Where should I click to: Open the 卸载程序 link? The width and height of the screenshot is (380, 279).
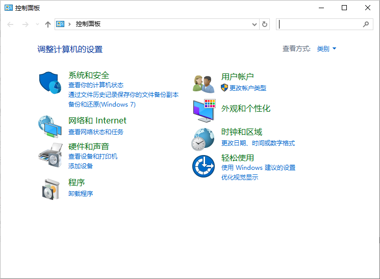pyautogui.click(x=81, y=194)
